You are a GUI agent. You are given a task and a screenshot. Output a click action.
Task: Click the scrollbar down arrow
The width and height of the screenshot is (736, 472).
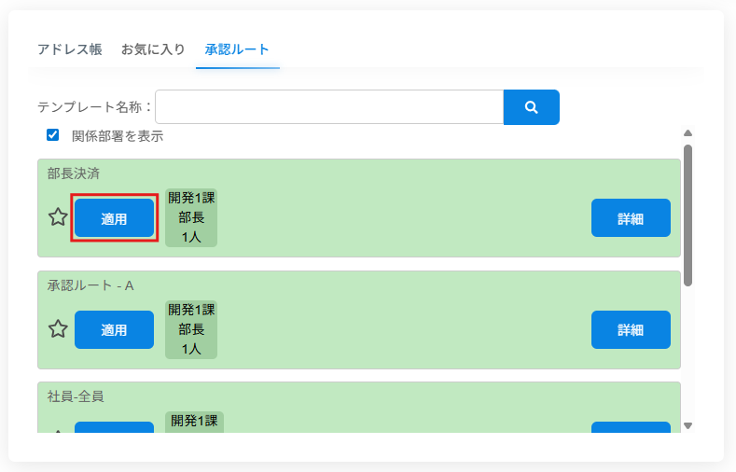pos(687,425)
